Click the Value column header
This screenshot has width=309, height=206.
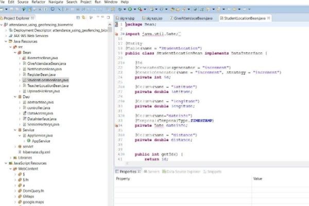coord(257,179)
